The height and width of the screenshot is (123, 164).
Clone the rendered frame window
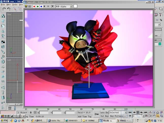30,6
